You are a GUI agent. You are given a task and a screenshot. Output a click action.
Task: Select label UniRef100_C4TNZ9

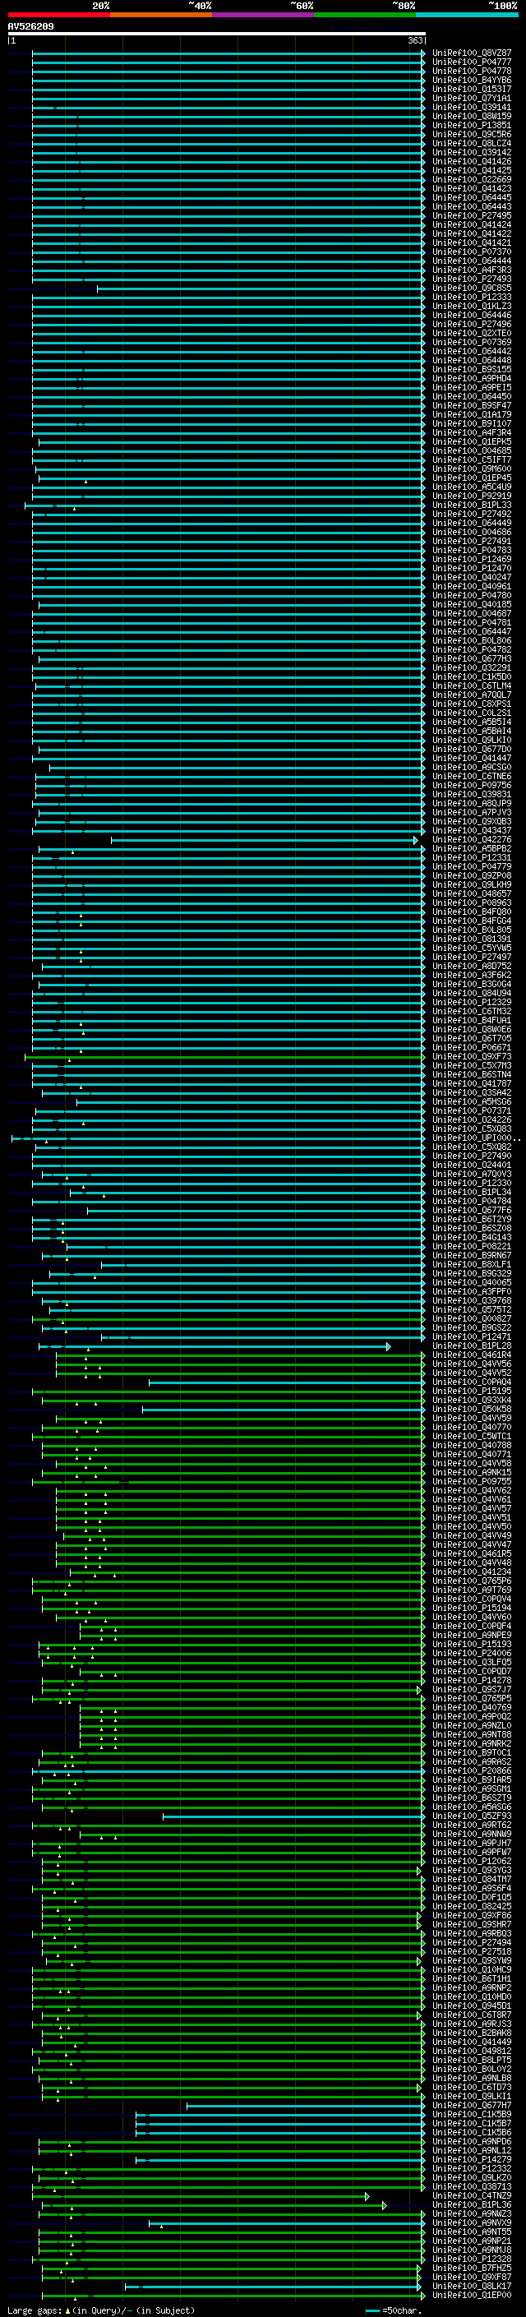(x=471, y=2195)
